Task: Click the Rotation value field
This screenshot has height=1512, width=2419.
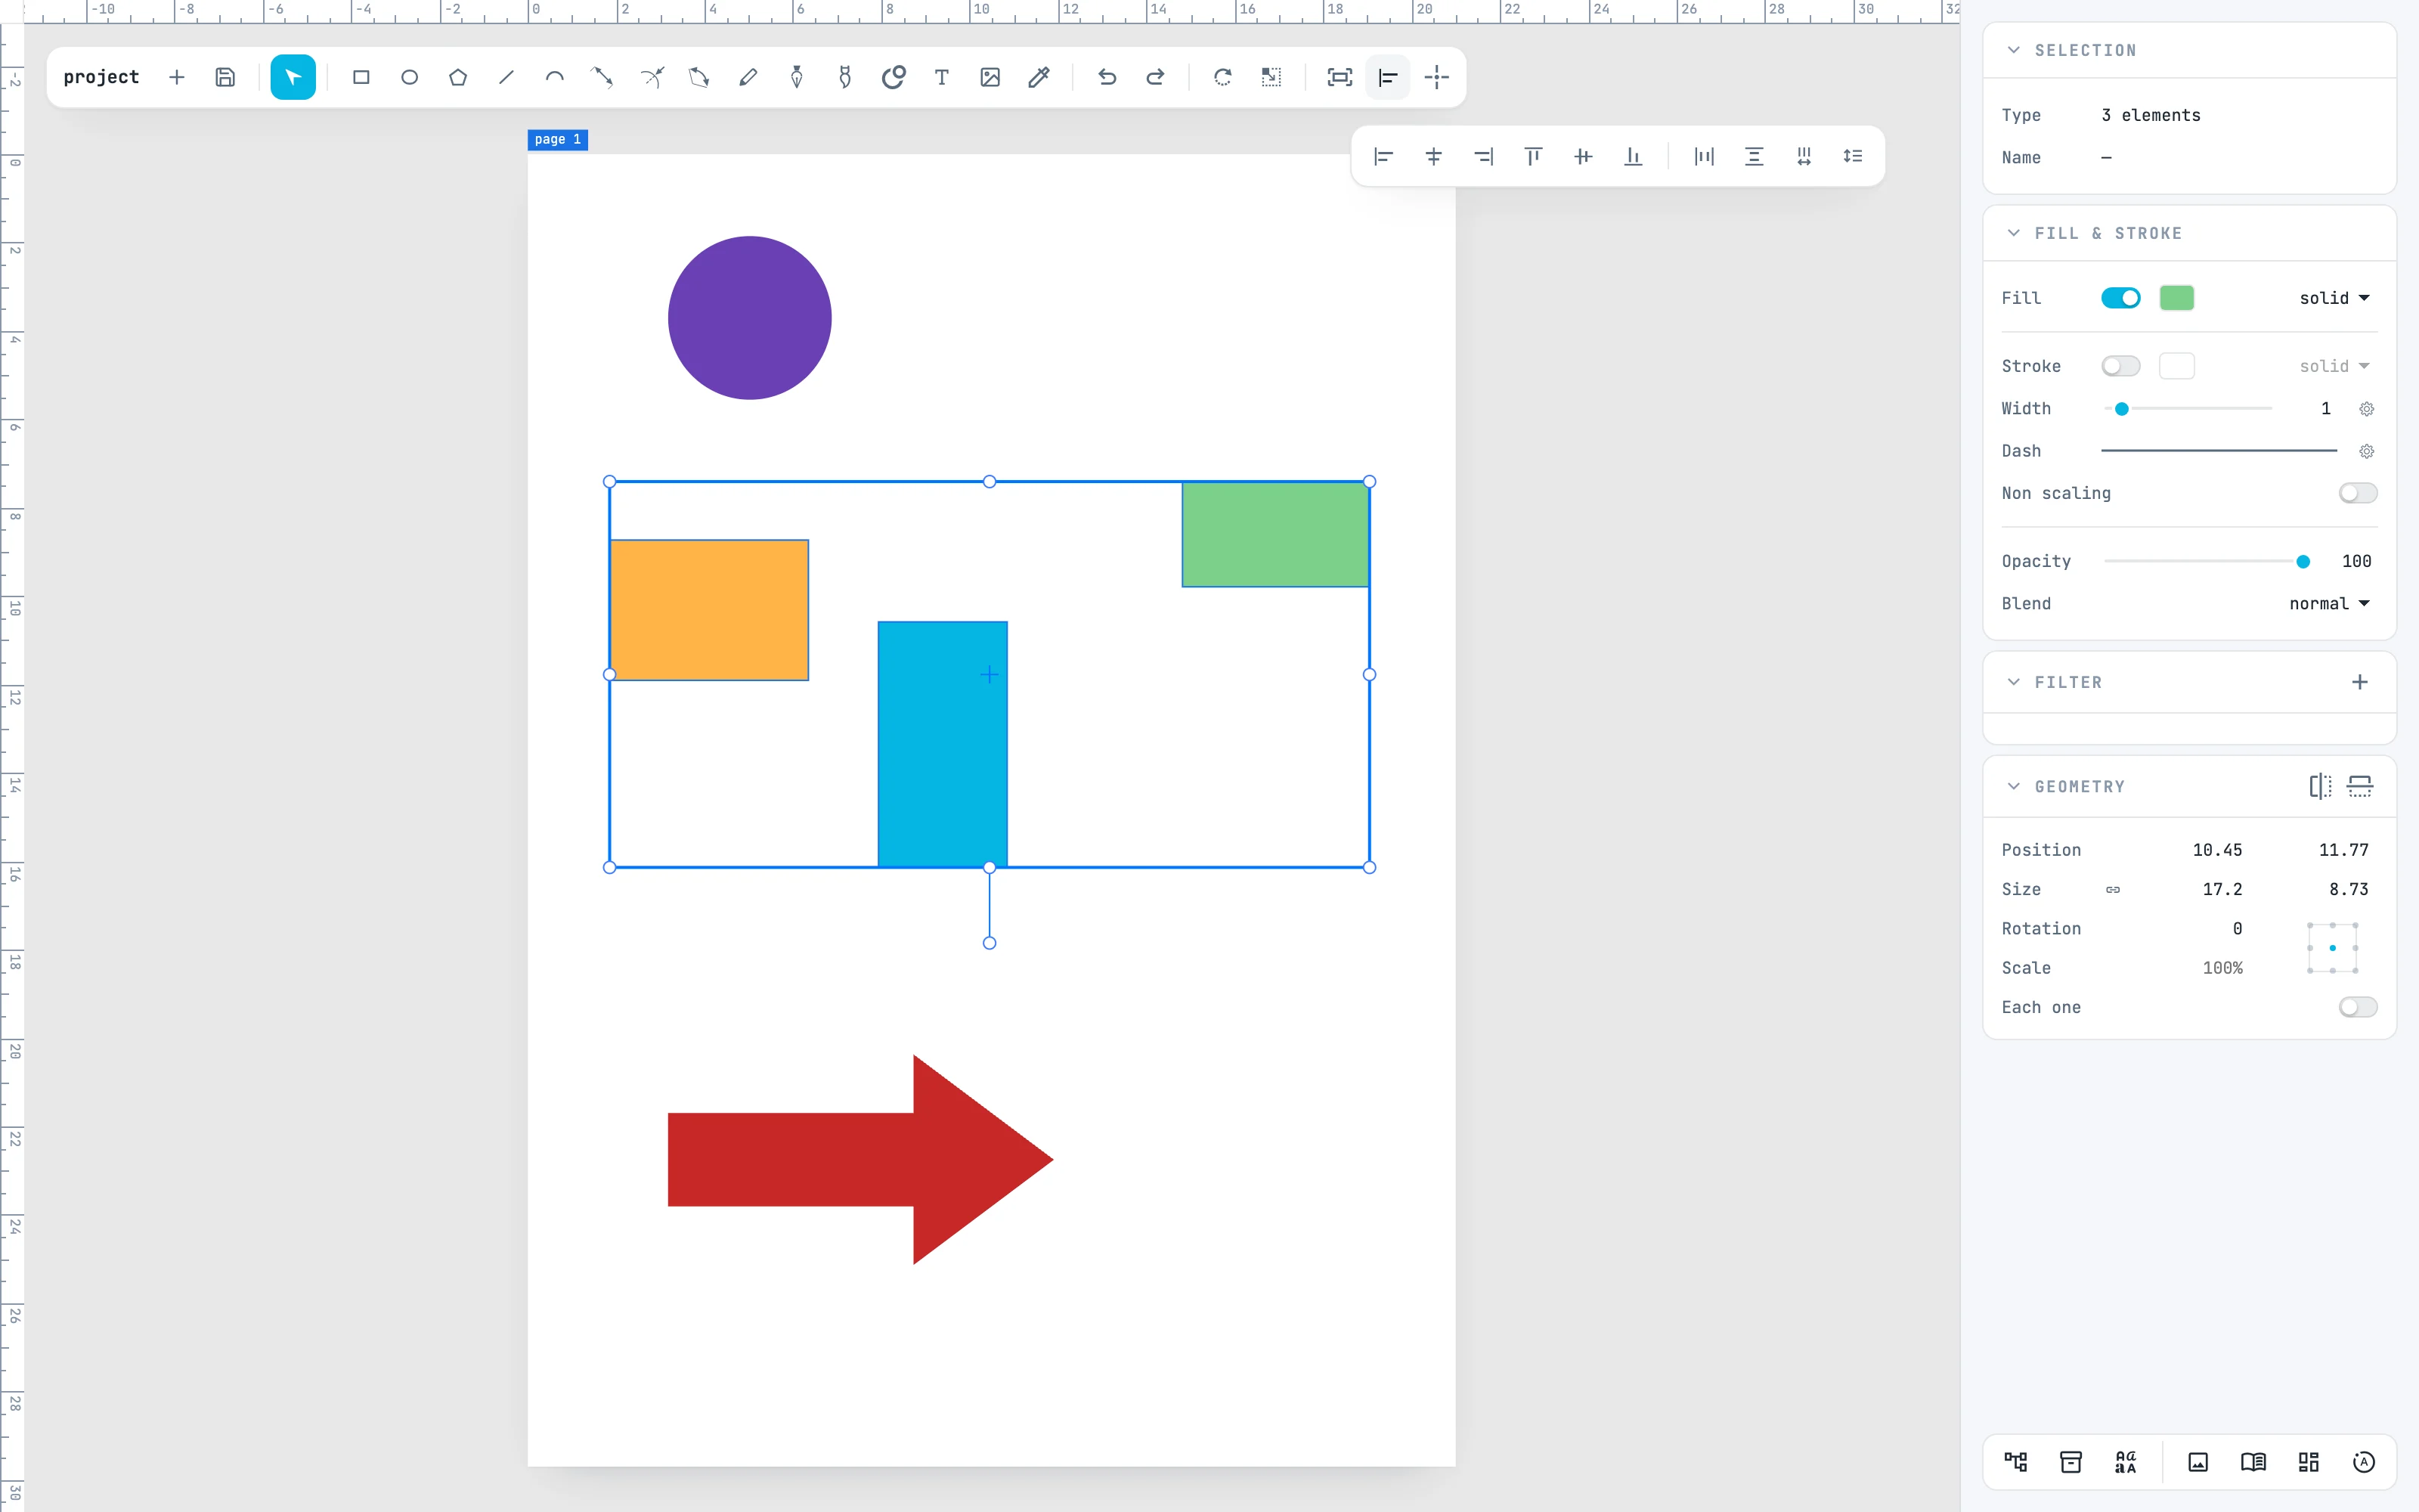Action: click(2237, 929)
